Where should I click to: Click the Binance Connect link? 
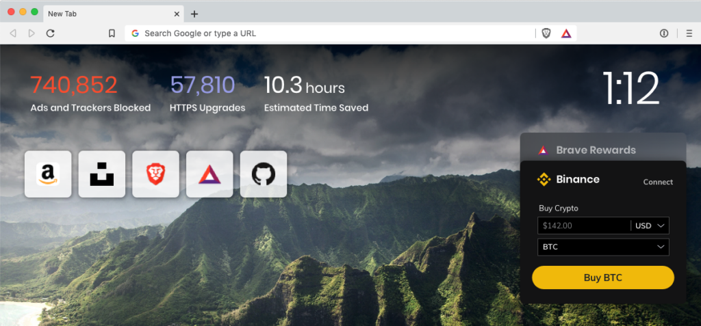658,182
